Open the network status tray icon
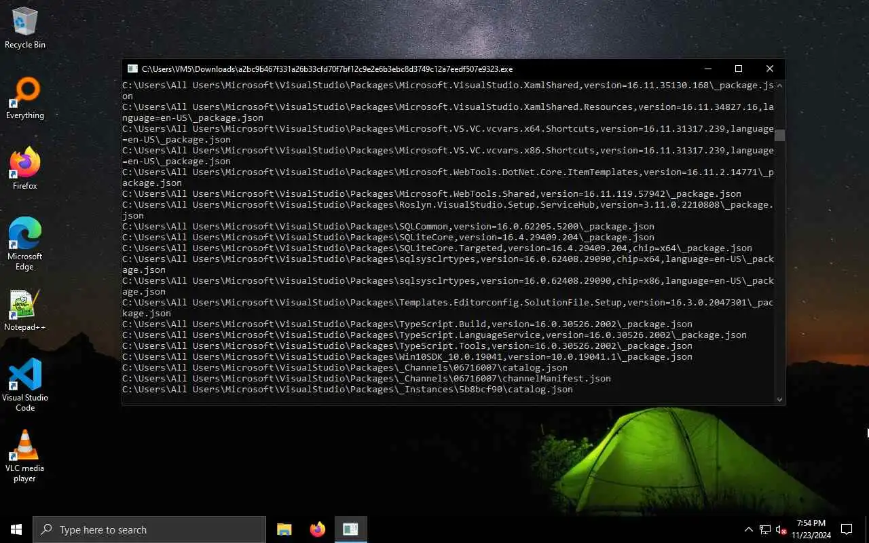This screenshot has height=543, width=869. pos(765,529)
